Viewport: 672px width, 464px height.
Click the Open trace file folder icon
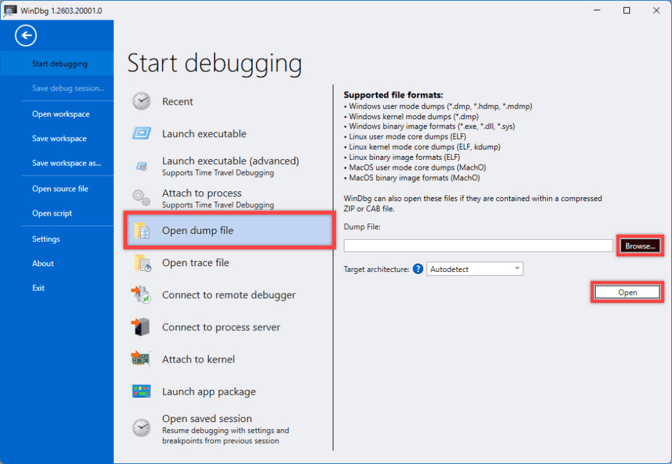(142, 263)
